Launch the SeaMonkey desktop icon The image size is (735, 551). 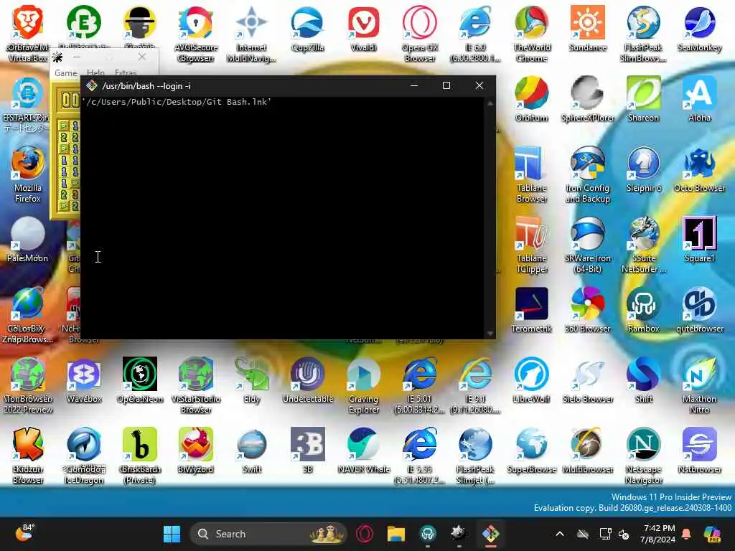pos(699,29)
